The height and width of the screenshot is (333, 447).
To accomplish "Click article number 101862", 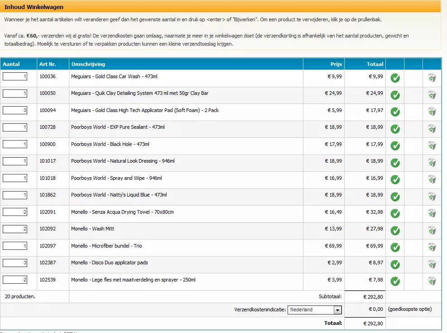I will pyautogui.click(x=48, y=195).
